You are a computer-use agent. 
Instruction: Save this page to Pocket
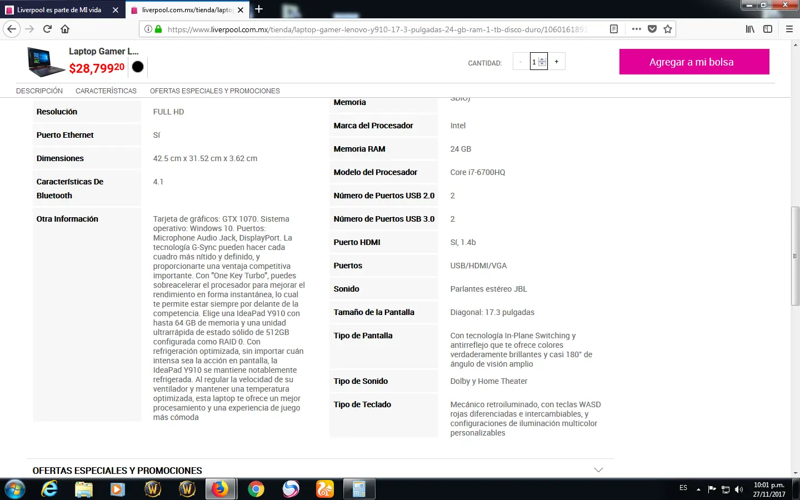pos(652,29)
